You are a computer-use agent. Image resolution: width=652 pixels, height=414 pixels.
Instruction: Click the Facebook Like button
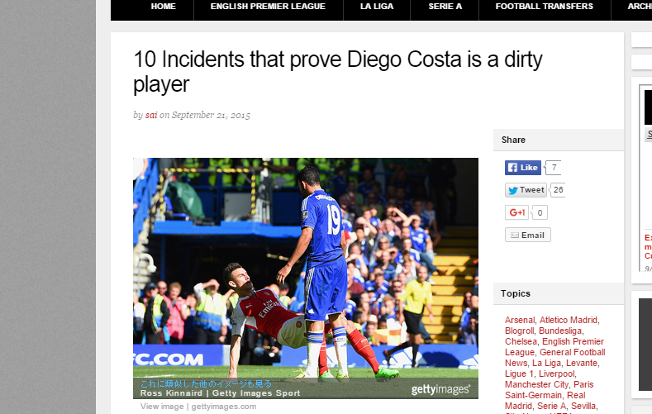click(523, 168)
